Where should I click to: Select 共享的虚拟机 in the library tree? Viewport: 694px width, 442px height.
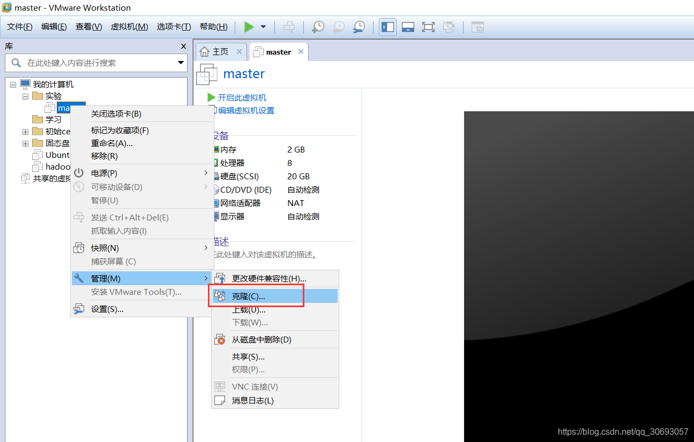pos(46,178)
